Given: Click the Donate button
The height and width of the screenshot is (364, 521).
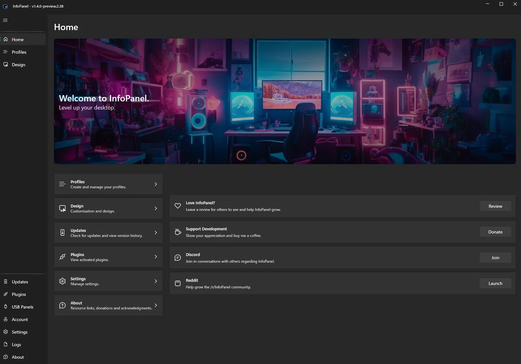Looking at the screenshot, I should click(495, 232).
